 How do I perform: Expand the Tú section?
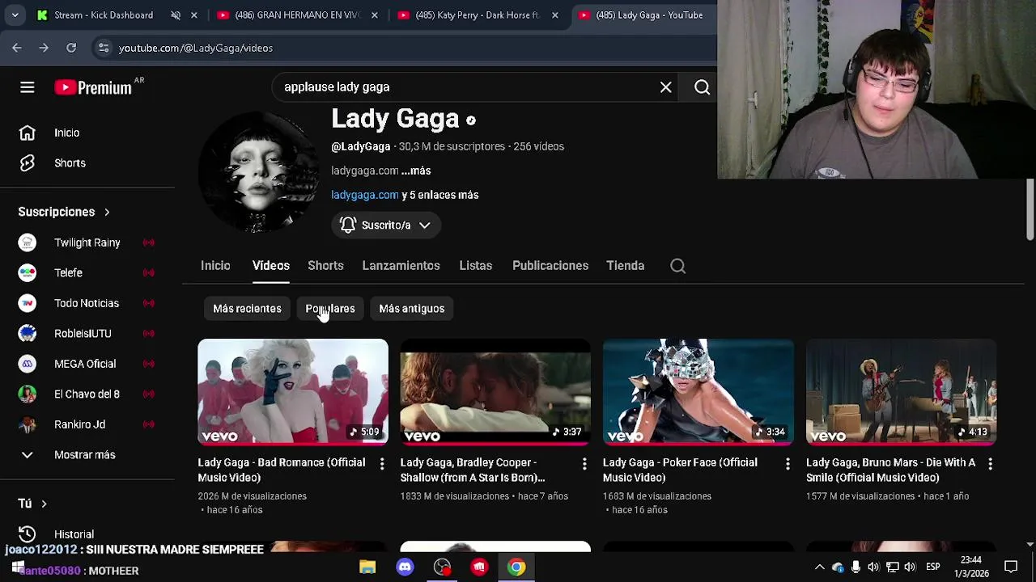tap(32, 504)
